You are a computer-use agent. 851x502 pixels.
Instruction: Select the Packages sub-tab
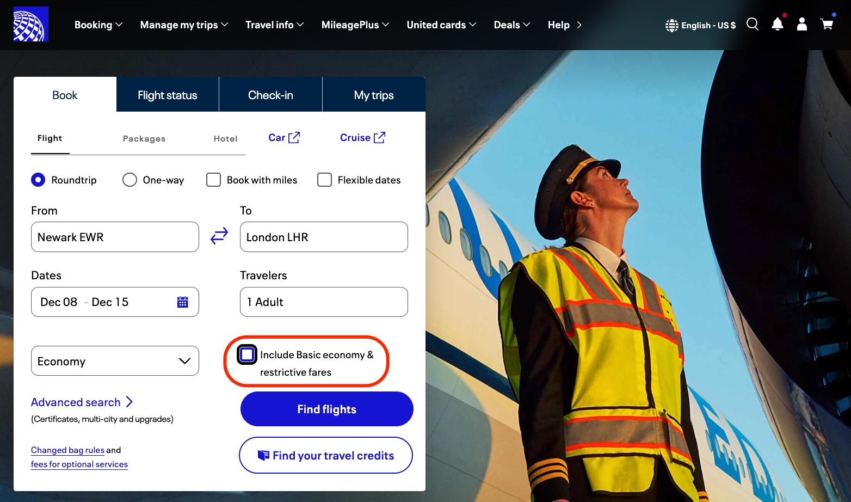[x=144, y=139]
